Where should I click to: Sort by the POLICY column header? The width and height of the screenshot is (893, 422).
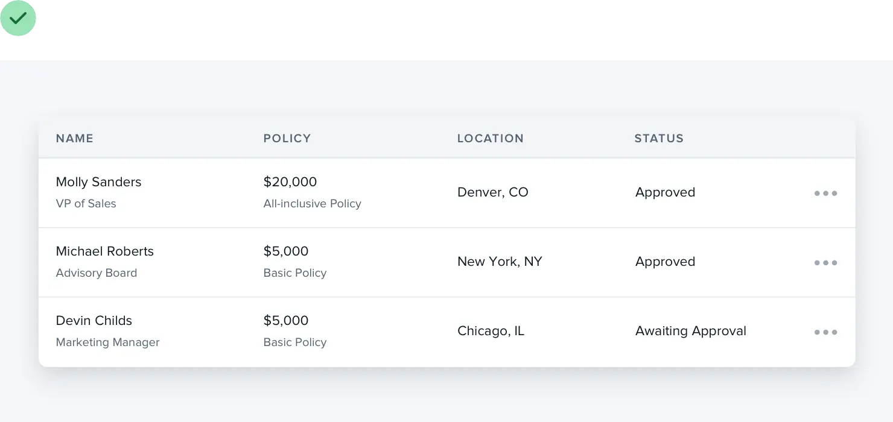coord(287,139)
